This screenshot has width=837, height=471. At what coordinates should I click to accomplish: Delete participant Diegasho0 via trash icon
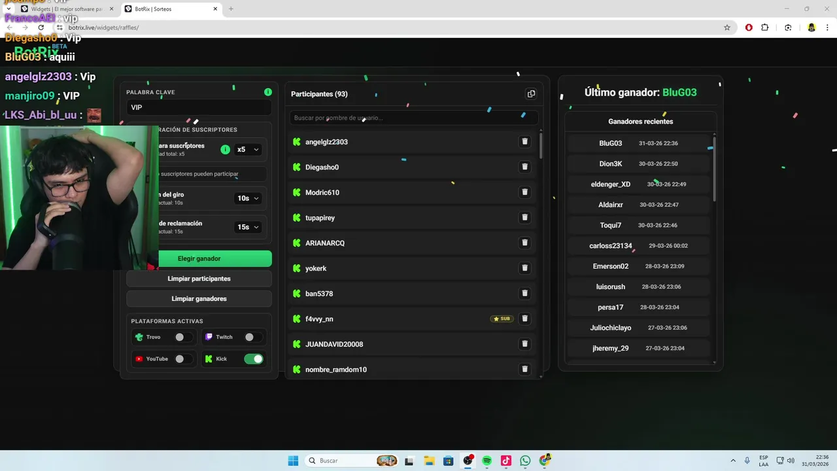click(x=524, y=167)
